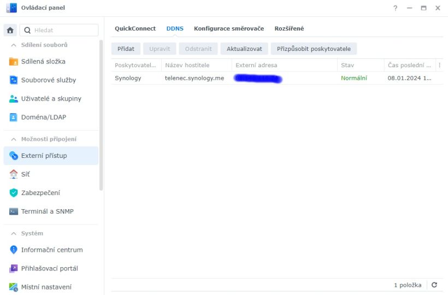Switch to the QuickConnect tab
448x295 pixels.
[x=135, y=28]
